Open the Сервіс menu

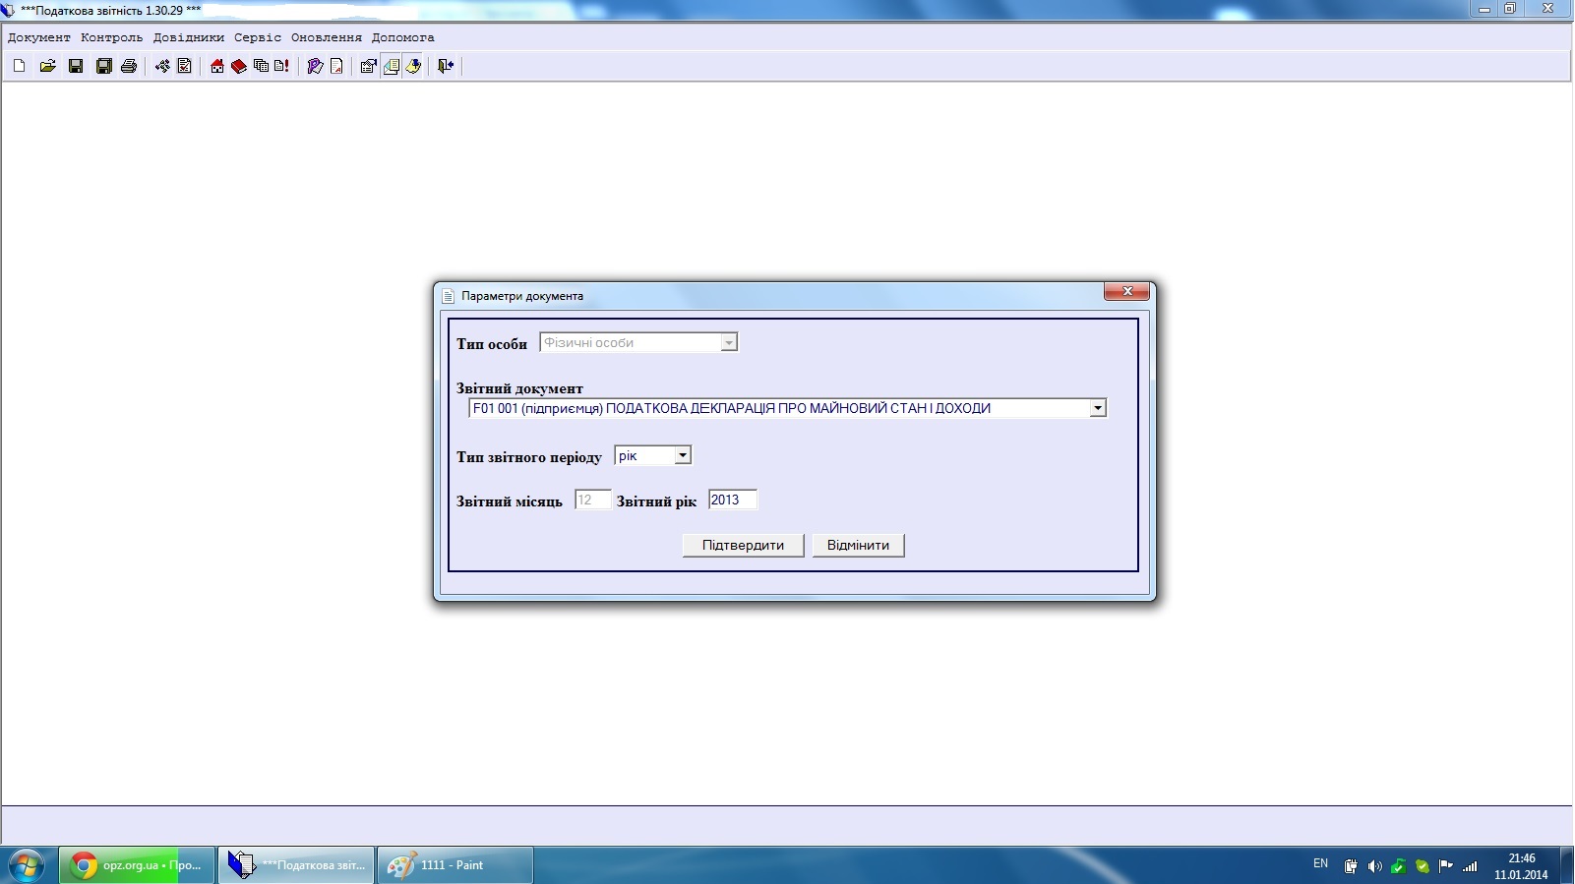pyautogui.click(x=257, y=37)
